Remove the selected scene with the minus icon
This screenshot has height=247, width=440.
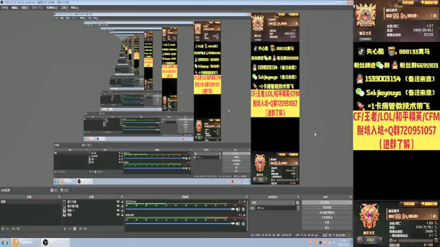click(8, 229)
